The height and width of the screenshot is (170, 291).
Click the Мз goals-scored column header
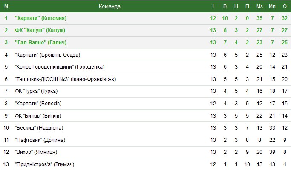259,6
